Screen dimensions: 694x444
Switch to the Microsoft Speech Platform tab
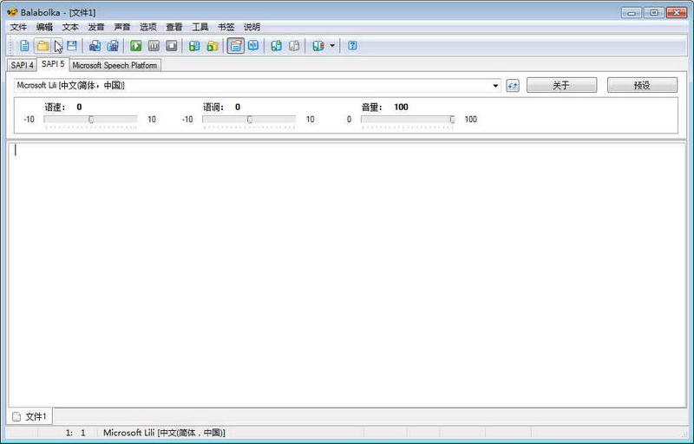click(x=115, y=65)
